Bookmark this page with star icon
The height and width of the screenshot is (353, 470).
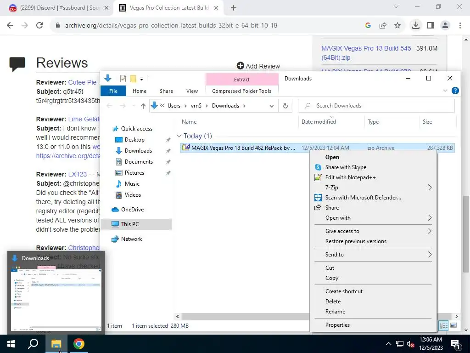[397, 26]
